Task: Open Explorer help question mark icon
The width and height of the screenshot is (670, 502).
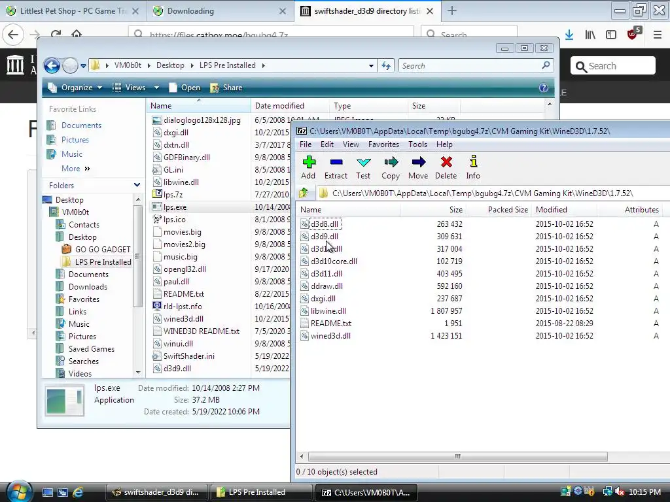Action: [x=544, y=88]
